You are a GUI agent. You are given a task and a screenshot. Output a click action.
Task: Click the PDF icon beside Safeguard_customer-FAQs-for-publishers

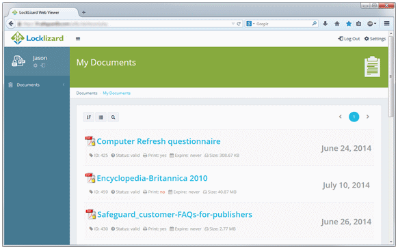[x=90, y=214]
